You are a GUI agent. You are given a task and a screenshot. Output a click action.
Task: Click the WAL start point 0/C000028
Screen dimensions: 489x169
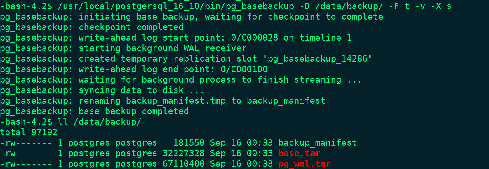[x=254, y=38]
